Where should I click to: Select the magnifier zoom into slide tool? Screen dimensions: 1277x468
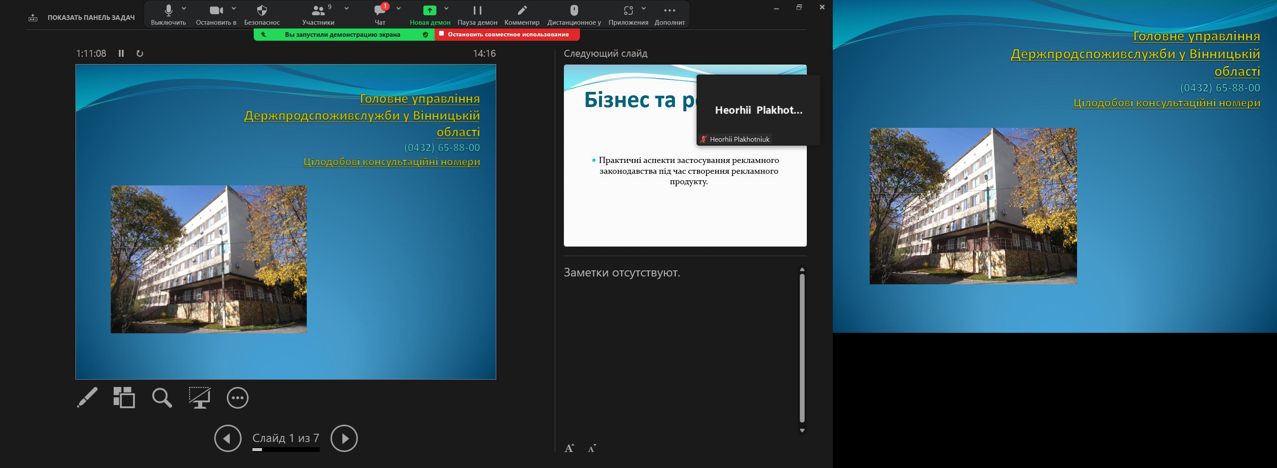(x=162, y=398)
